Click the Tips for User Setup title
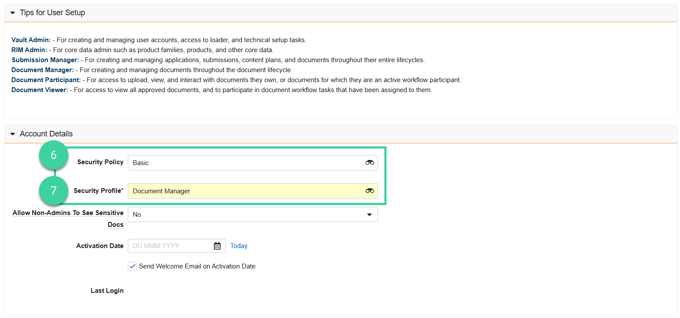 coord(53,13)
